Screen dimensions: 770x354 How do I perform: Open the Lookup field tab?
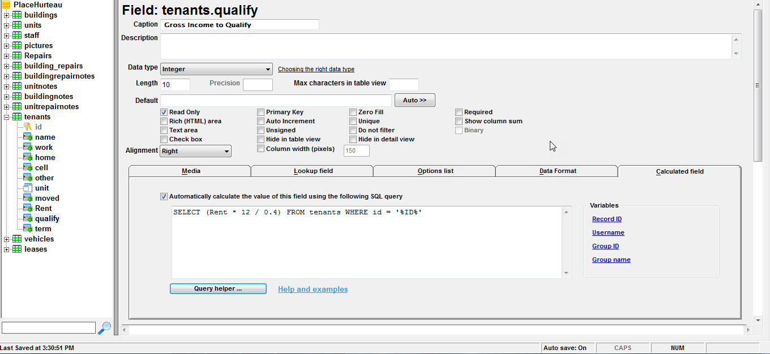[313, 171]
